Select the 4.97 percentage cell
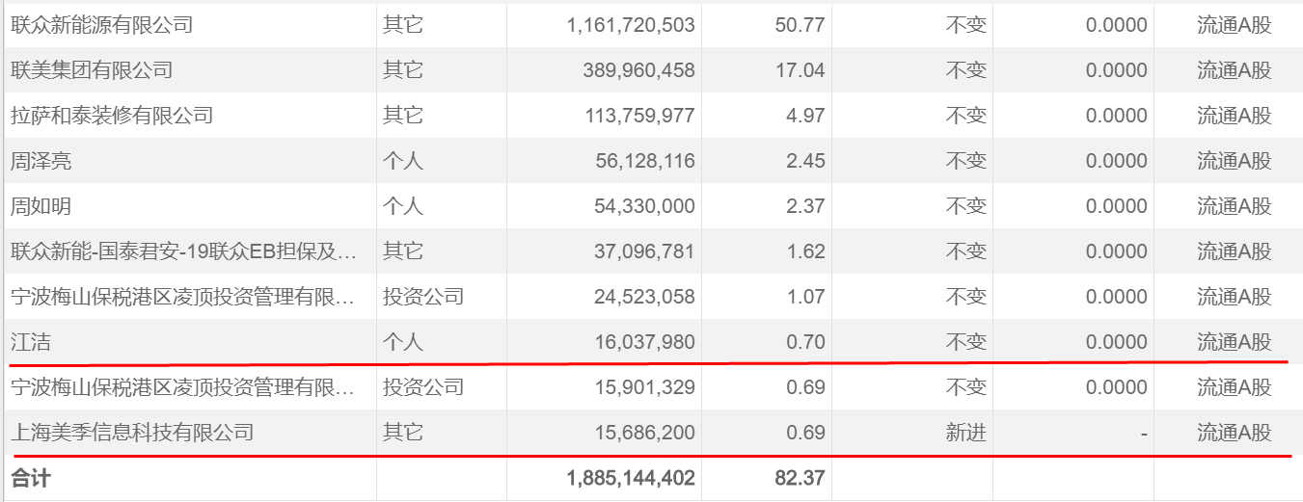1303x502 pixels. click(805, 116)
